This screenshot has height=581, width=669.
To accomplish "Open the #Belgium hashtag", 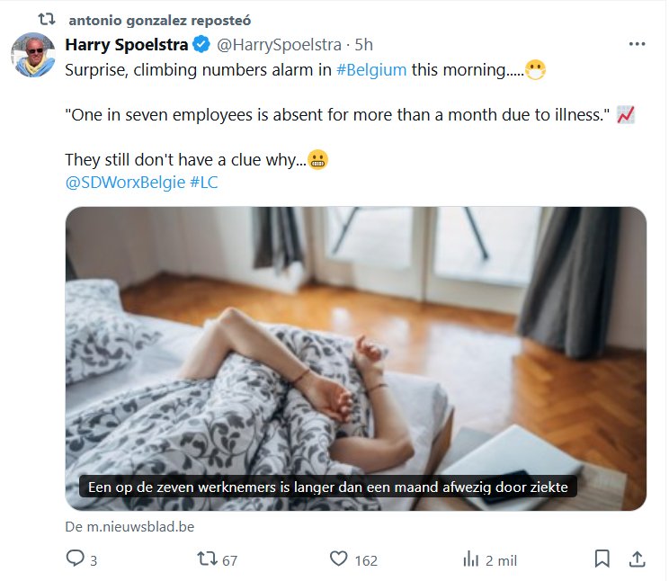I will (371, 69).
